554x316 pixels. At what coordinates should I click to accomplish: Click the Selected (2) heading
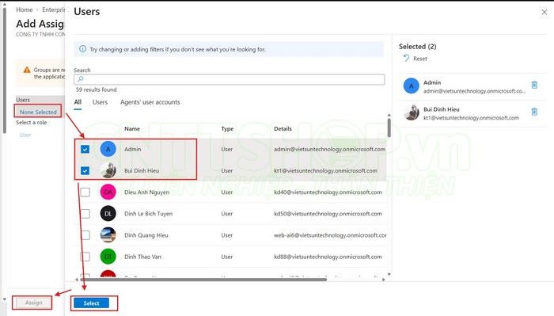tap(418, 46)
